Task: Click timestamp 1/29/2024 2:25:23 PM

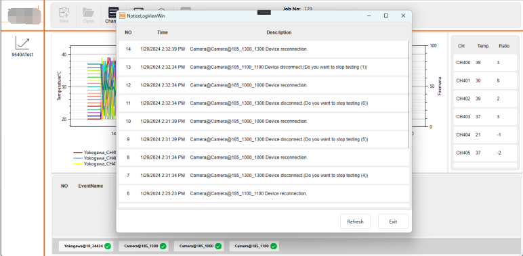Action: pyautogui.click(x=163, y=193)
